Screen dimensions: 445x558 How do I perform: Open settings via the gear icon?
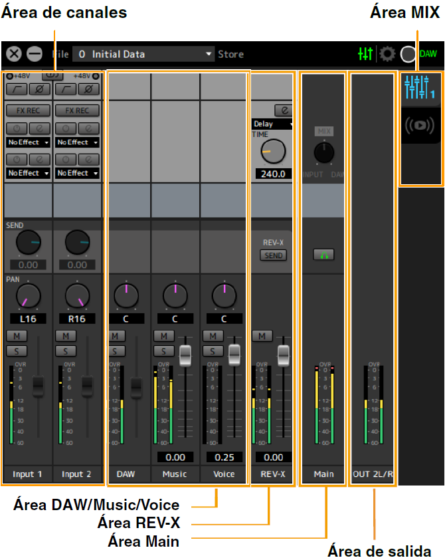click(387, 54)
